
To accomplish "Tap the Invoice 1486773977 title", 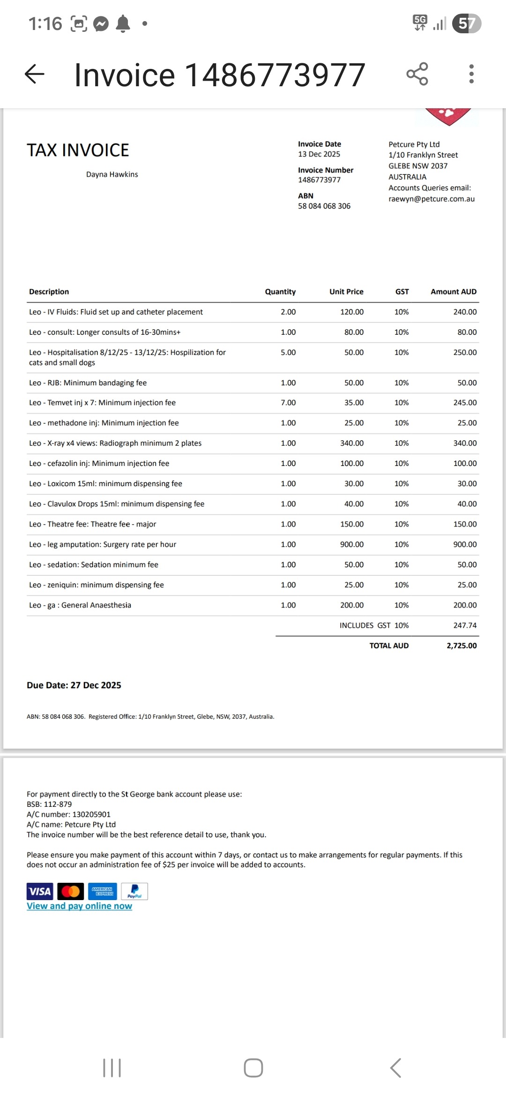I will click(x=220, y=75).
